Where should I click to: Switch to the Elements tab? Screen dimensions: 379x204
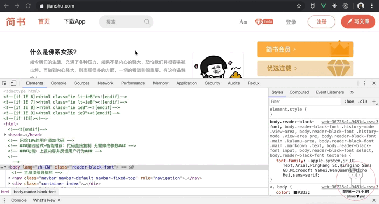coord(34,83)
